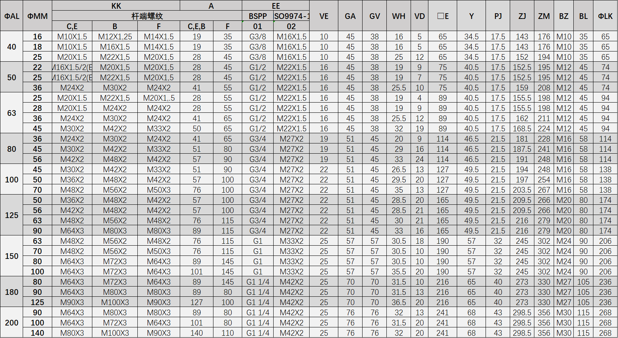Screen dimensions: 618x338
Task: Click the □E column header
Action: (x=443, y=16)
